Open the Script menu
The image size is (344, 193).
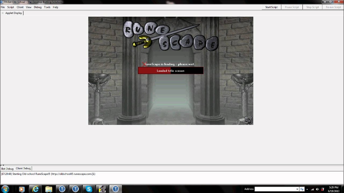coord(10,7)
